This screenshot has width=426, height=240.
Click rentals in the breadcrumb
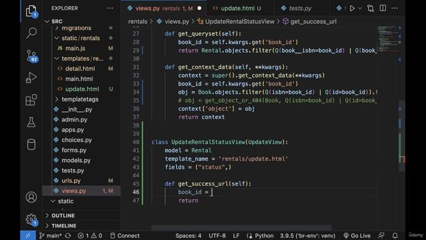[x=138, y=21]
